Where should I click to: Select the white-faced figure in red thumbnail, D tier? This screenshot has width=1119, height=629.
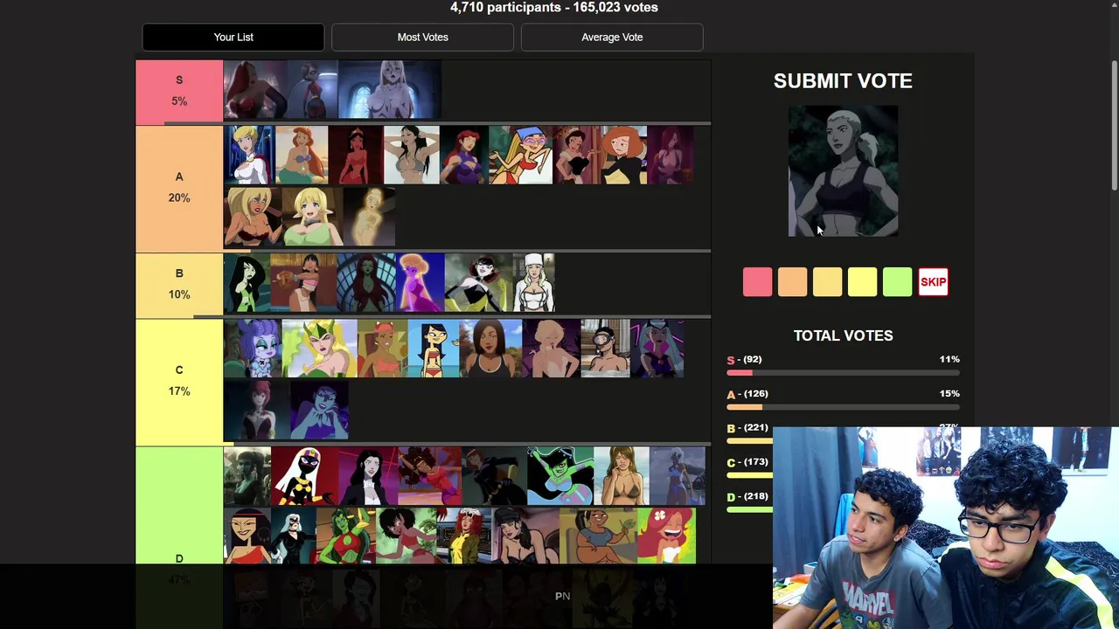point(304,476)
